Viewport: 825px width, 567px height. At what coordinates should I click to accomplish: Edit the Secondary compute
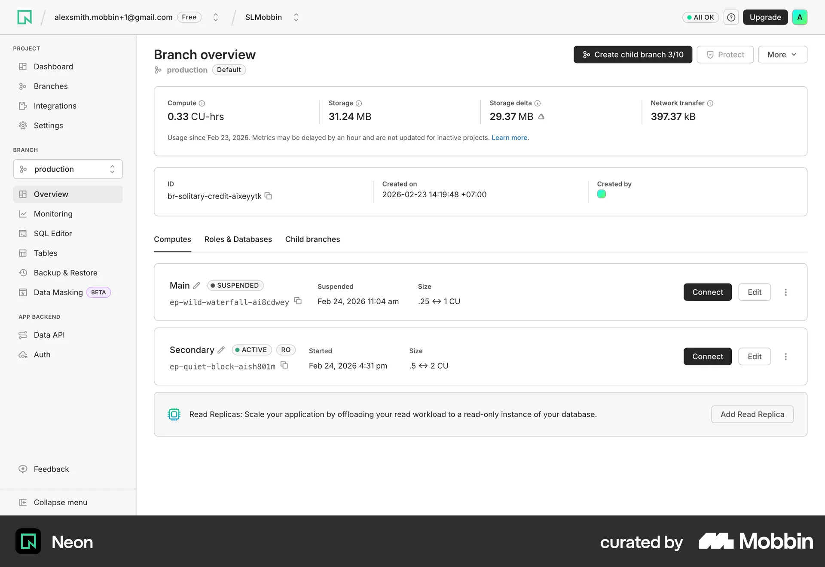(x=754, y=357)
